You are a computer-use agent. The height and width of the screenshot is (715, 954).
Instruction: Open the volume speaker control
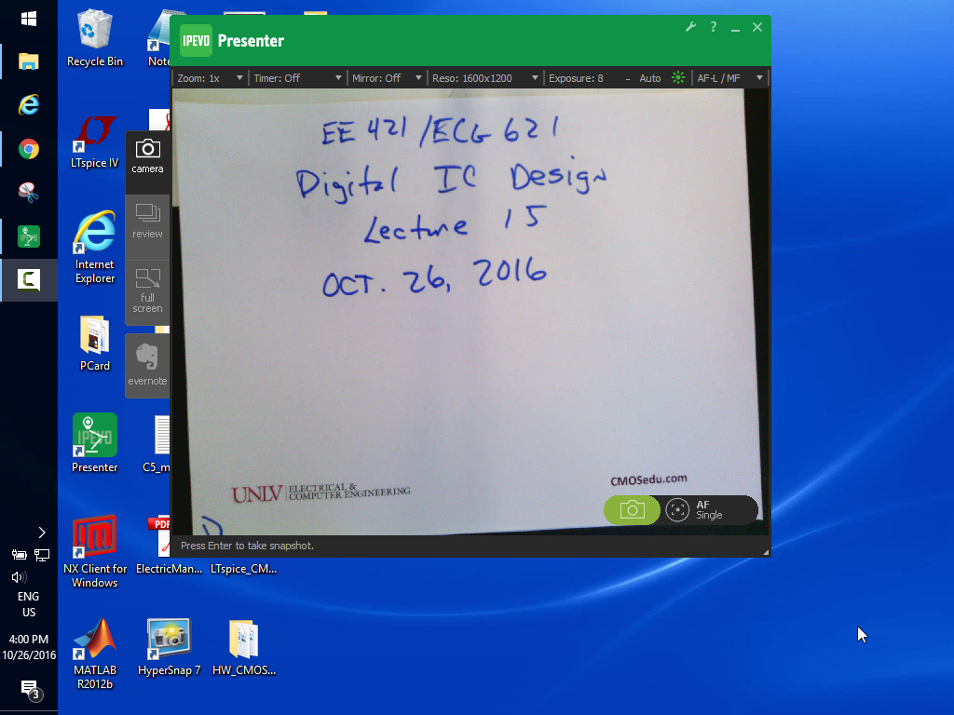point(19,577)
